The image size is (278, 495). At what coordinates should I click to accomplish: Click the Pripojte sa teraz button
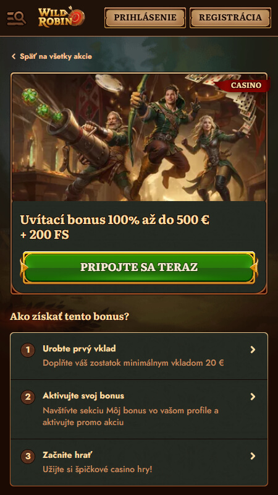[139, 267]
